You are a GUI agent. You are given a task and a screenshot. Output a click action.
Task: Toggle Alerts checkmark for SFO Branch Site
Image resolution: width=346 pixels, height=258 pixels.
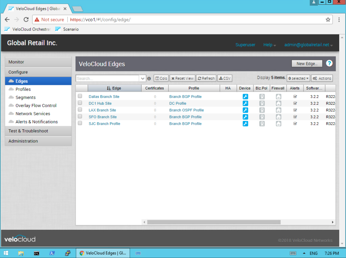(x=295, y=117)
